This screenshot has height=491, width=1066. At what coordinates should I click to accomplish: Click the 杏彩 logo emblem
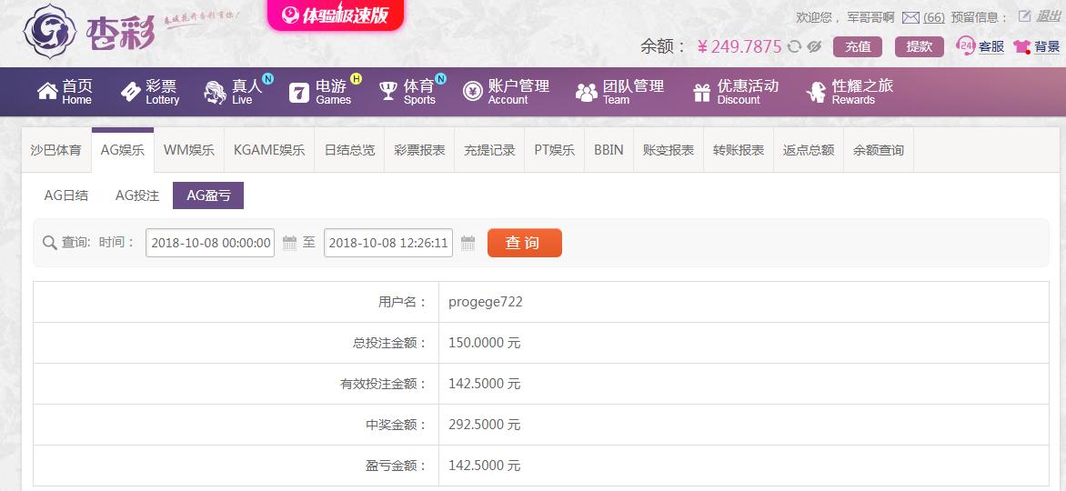[50, 31]
